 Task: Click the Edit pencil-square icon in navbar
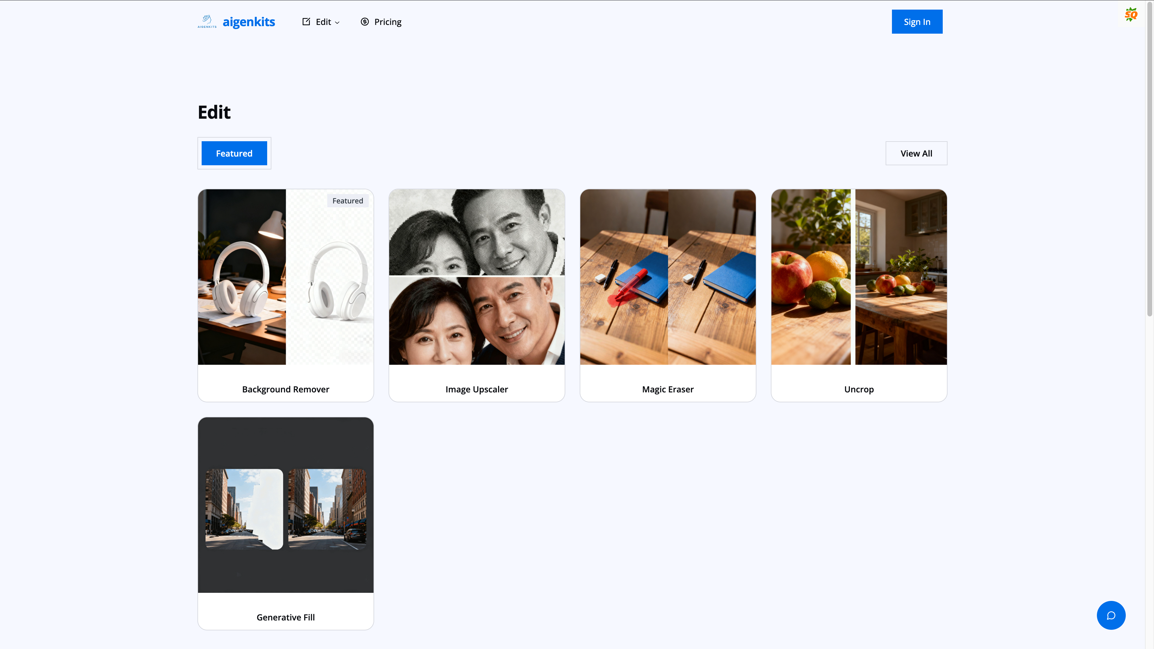tap(306, 22)
